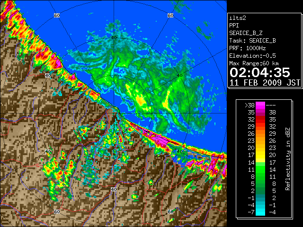Click the '60' ring label on land, lower left
The image size is (303, 227).
point(57,211)
